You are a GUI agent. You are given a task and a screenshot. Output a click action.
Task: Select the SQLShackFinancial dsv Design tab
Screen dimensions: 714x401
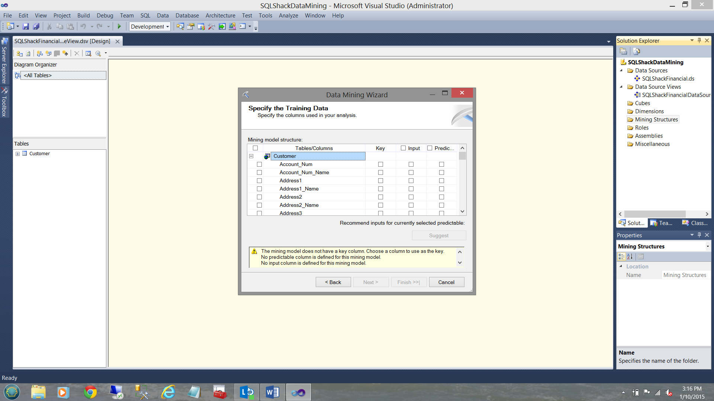click(x=62, y=41)
